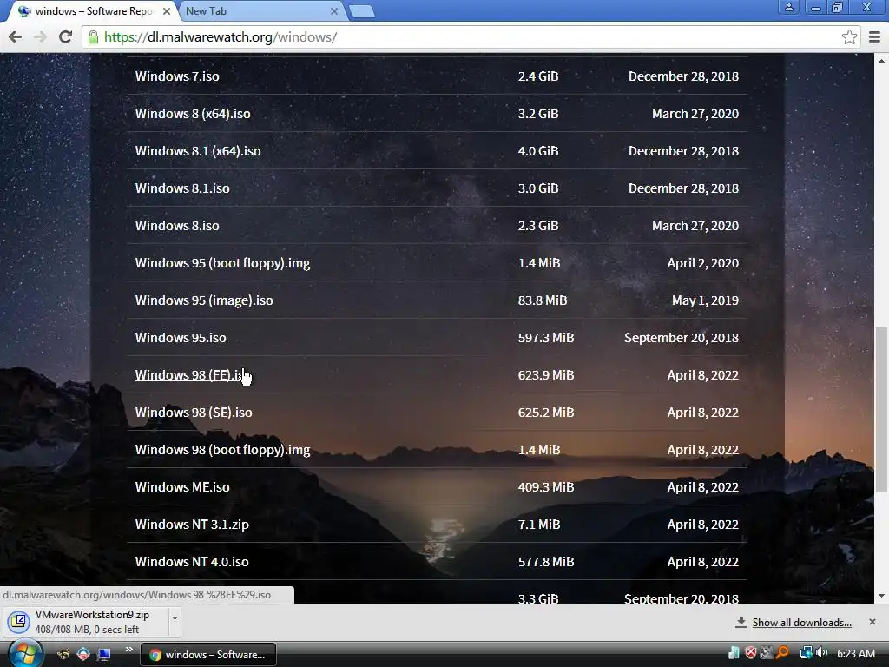Click the 2.4 GiB size value
Image resolution: width=889 pixels, height=667 pixels.
[x=538, y=76]
